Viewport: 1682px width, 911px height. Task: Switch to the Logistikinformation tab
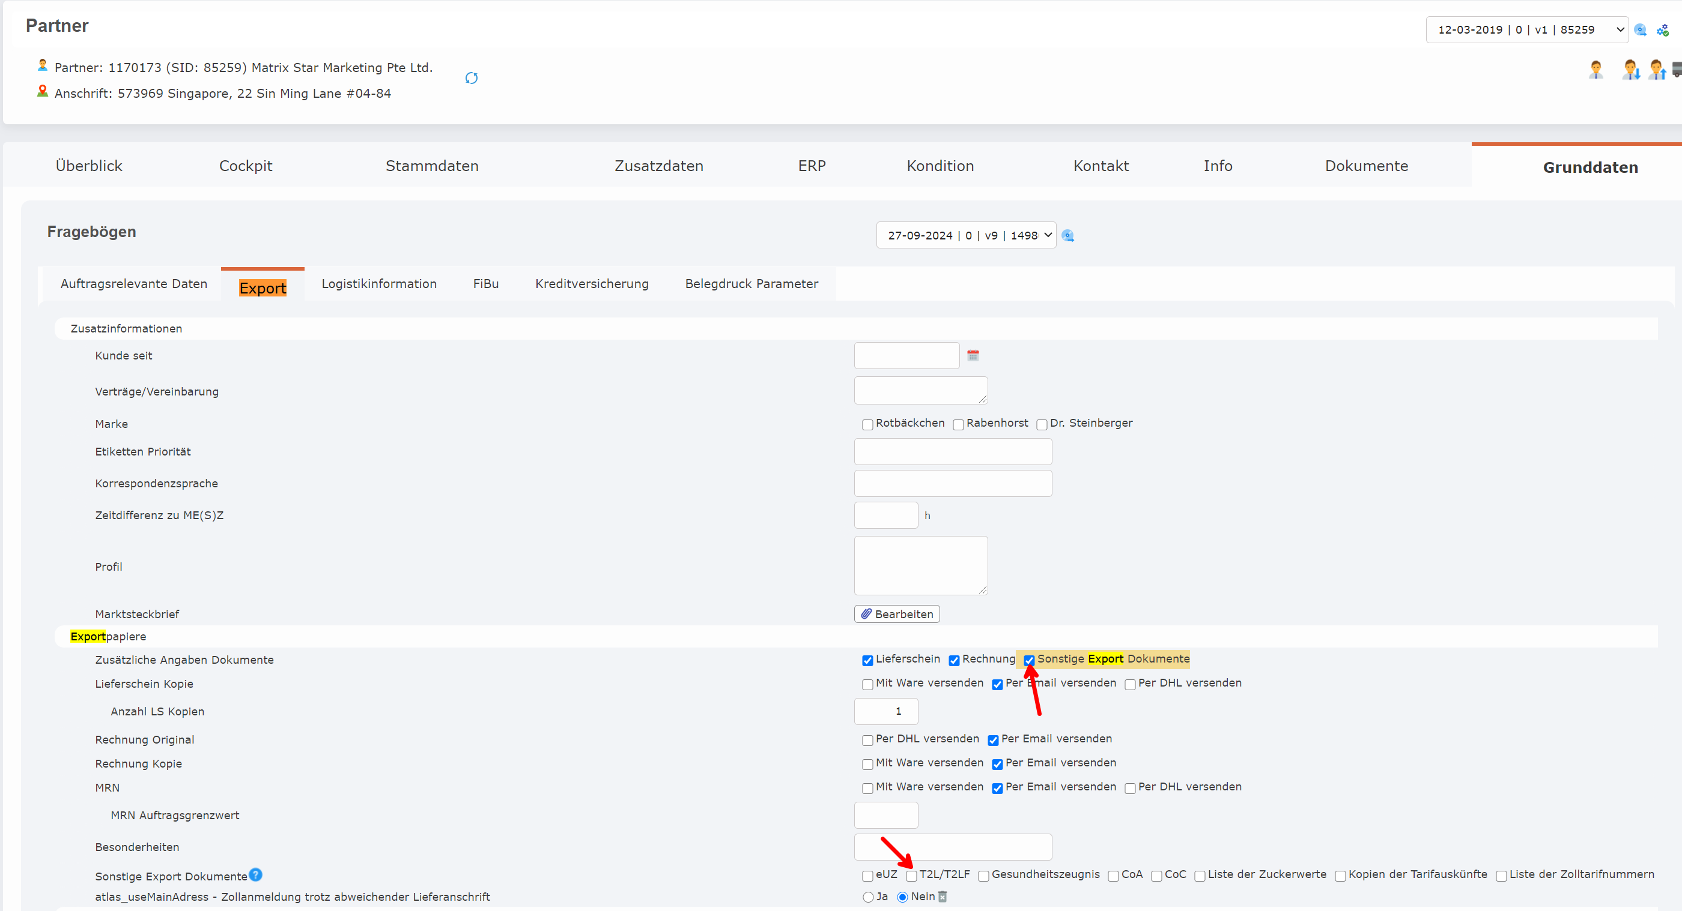coord(378,284)
